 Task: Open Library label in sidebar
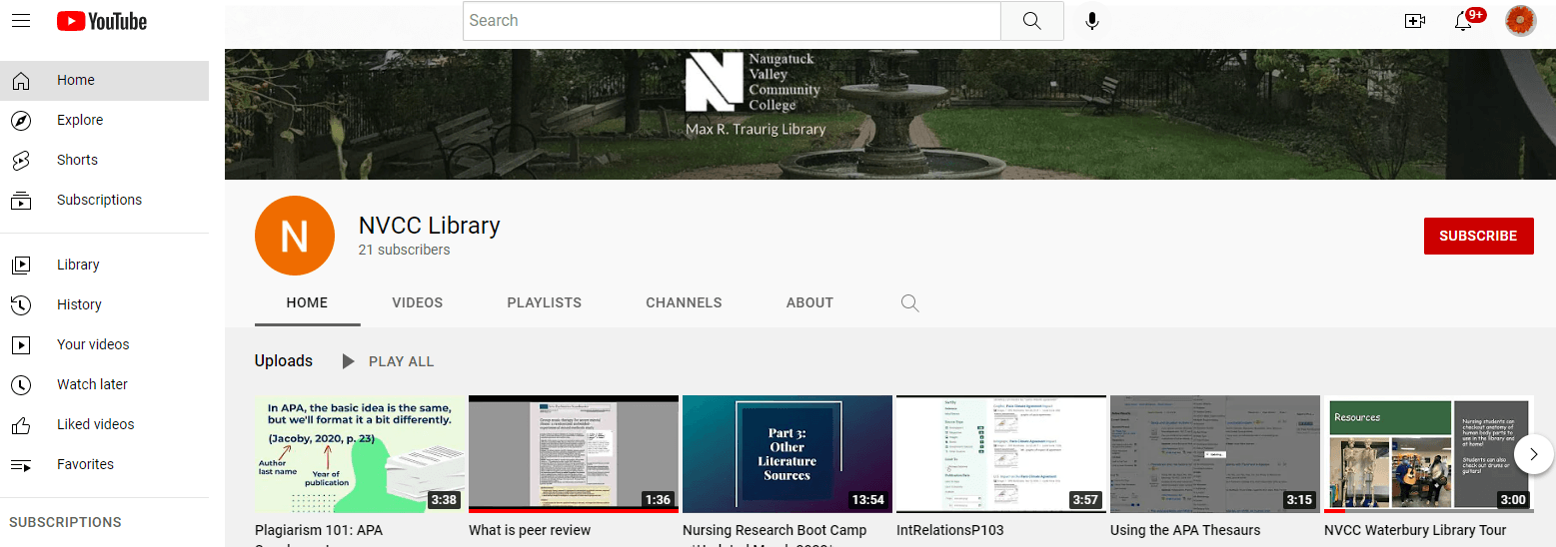pyautogui.click(x=78, y=265)
